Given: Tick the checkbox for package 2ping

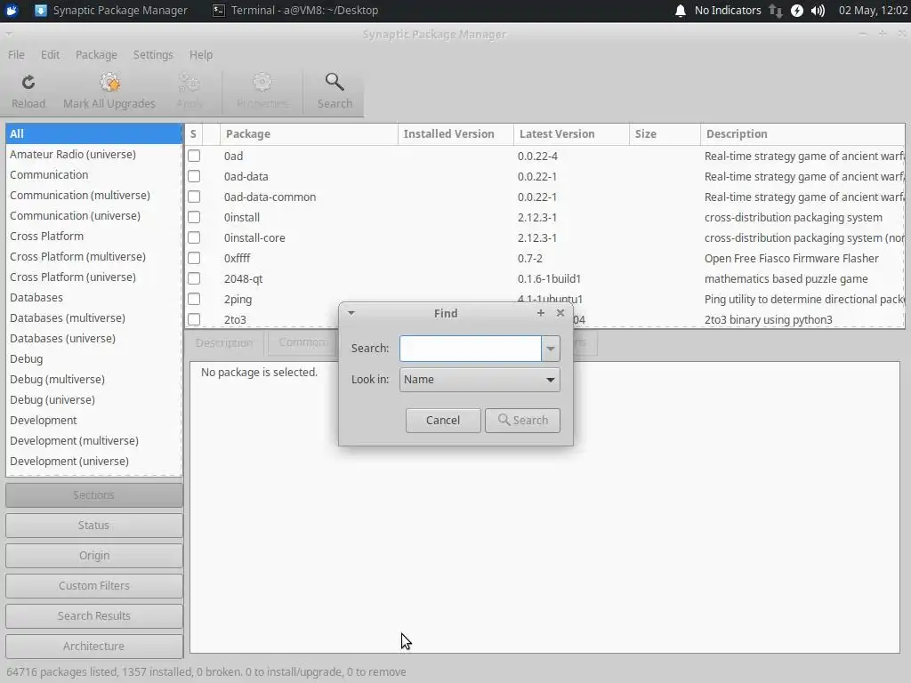Looking at the screenshot, I should pyautogui.click(x=194, y=299).
